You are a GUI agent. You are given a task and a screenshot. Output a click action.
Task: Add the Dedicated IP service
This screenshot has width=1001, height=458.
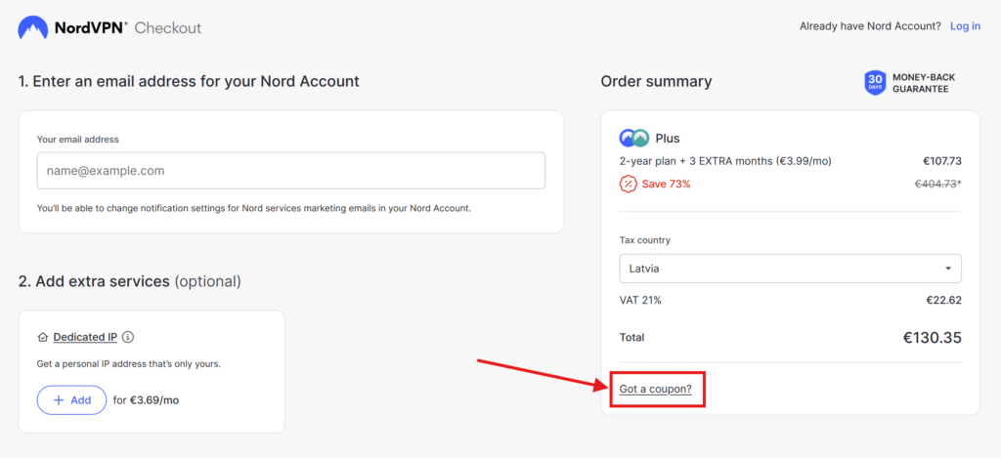pos(71,400)
